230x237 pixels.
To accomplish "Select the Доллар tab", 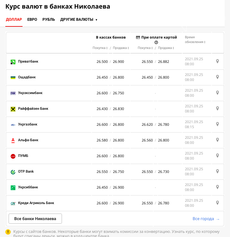I will pyautogui.click(x=14, y=20).
